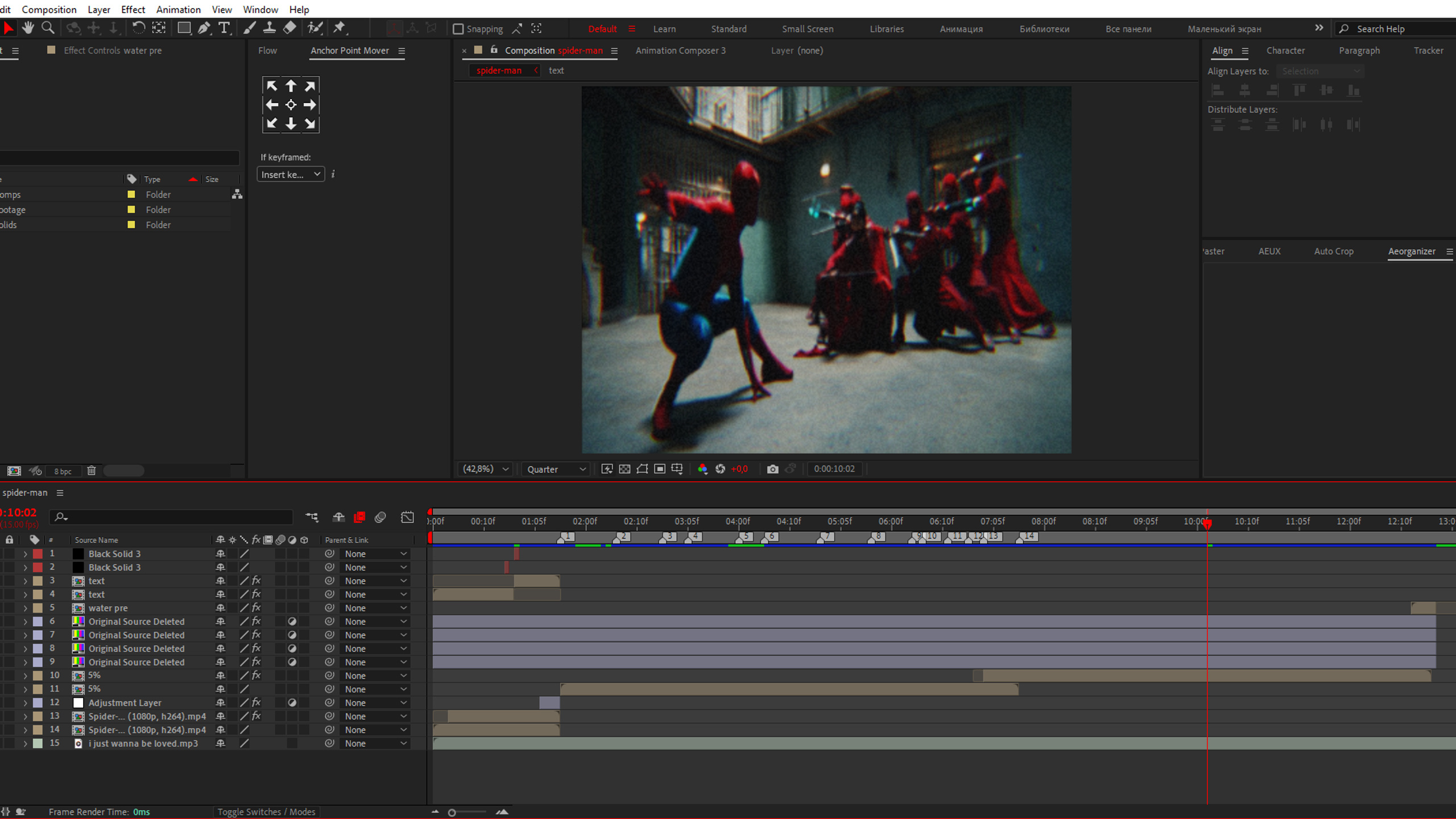Open the If keyframed Insert dropdown
This screenshot has height=819, width=1456.
point(291,174)
